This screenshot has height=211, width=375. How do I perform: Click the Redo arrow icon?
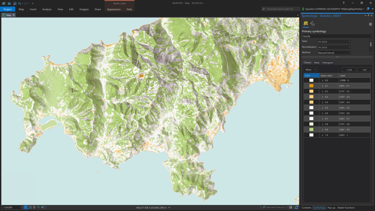coord(26,3)
